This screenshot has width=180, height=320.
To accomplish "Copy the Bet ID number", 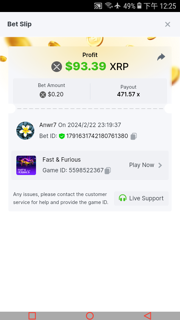I will coord(134,136).
